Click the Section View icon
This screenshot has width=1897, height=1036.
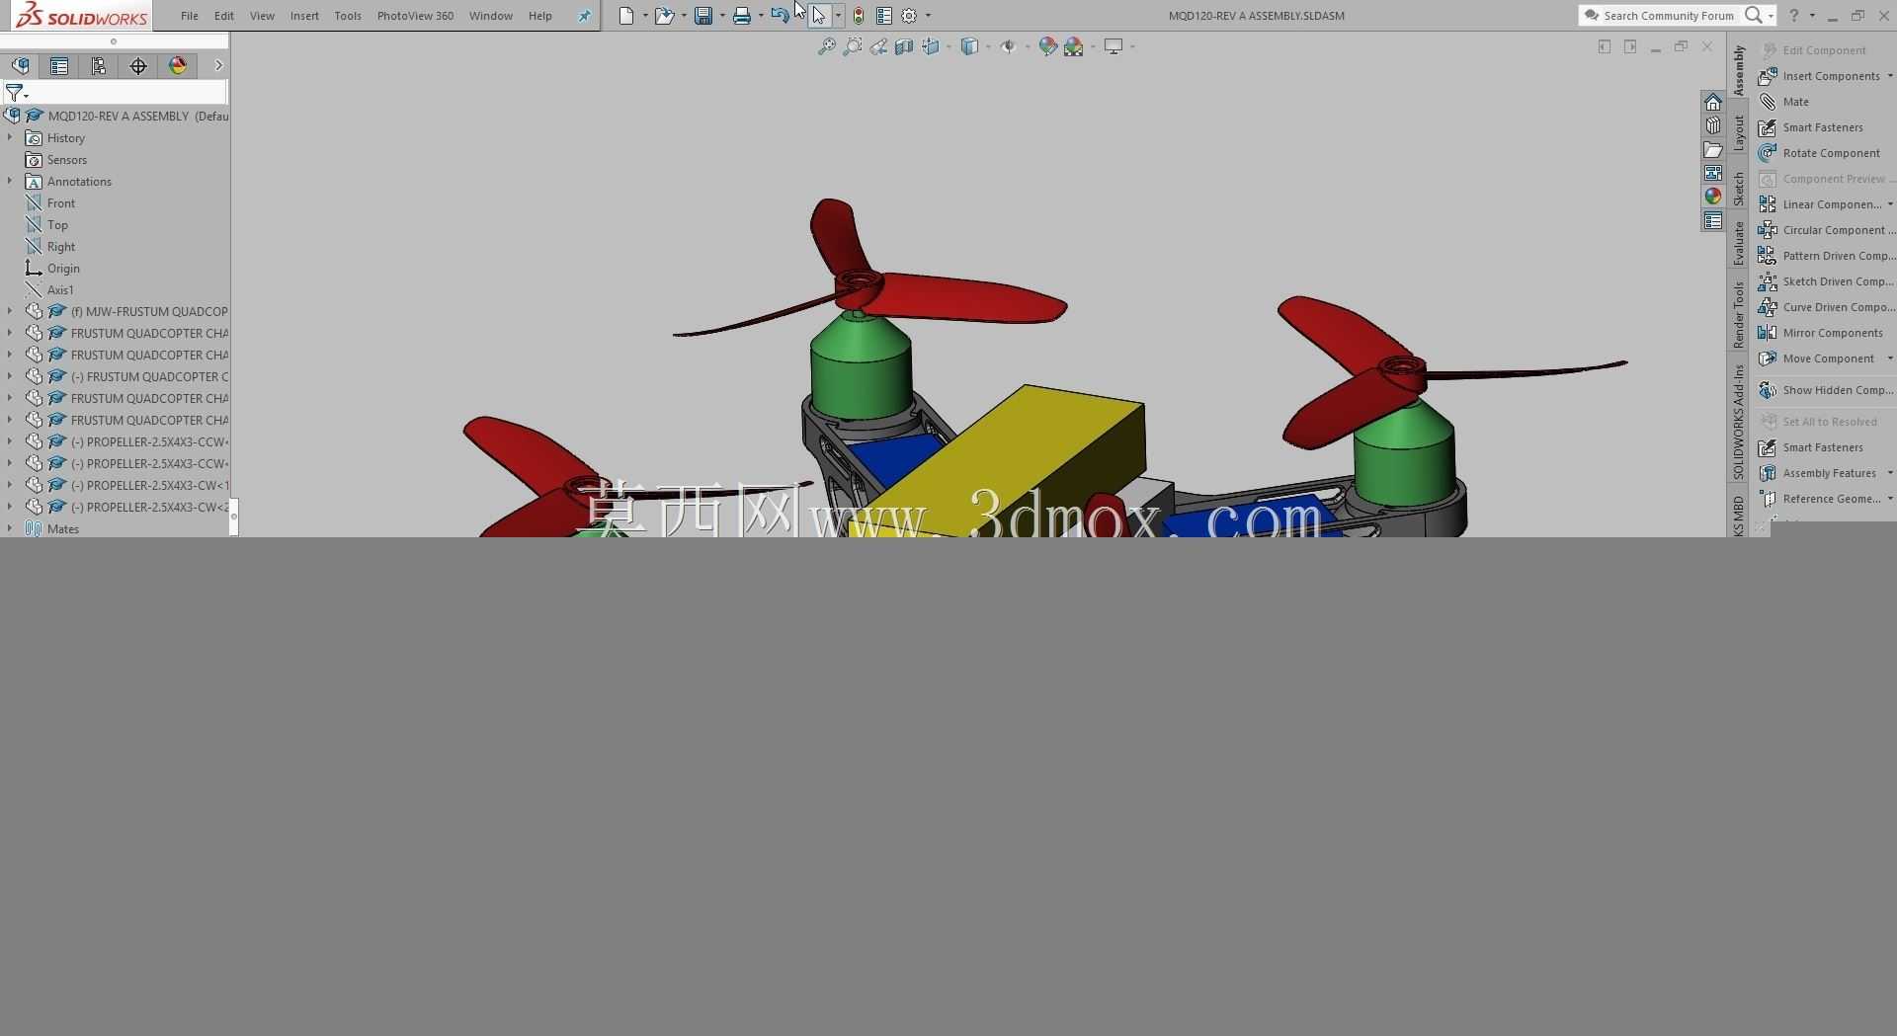pyautogui.click(x=904, y=46)
